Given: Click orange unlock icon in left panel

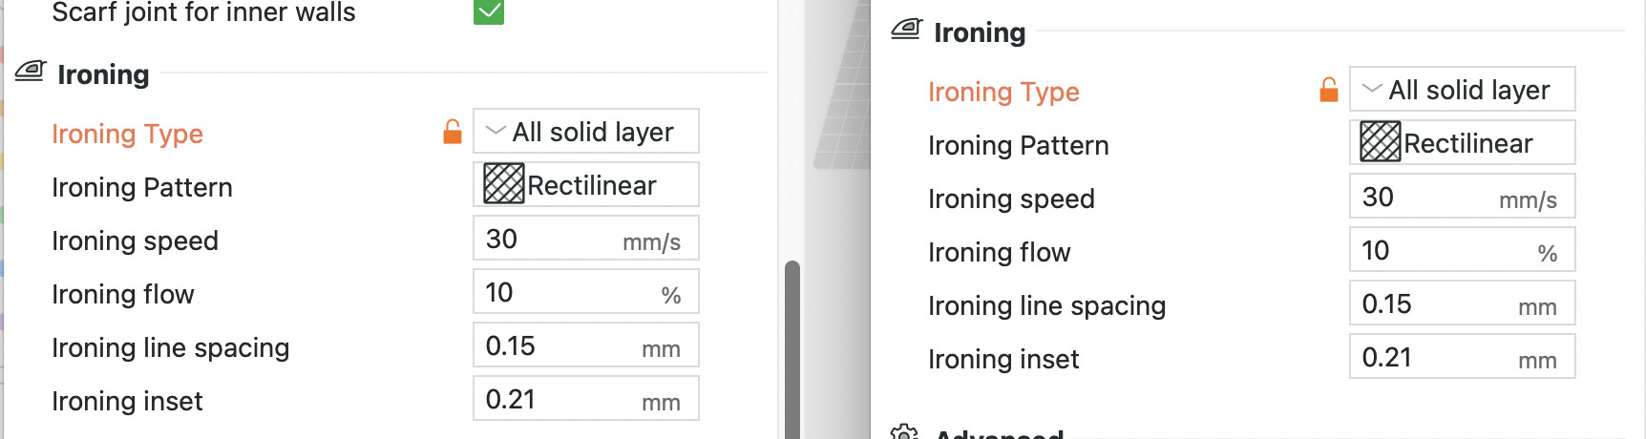Looking at the screenshot, I should point(453,132).
